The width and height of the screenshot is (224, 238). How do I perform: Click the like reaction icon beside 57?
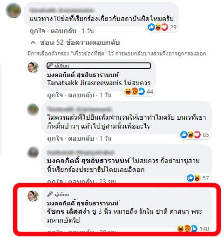click(190, 178)
